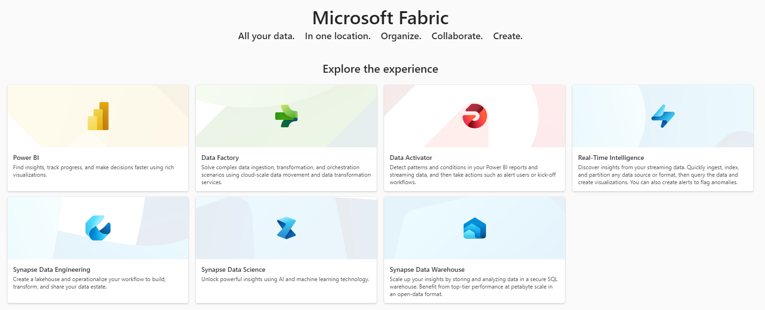Viewport: 765px width, 310px height.
Task: Select the Data Activator card title
Action: click(411, 158)
